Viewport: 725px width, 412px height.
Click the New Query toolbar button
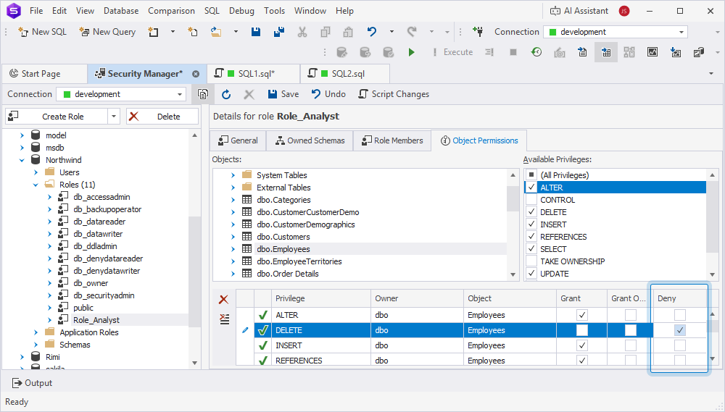click(x=107, y=32)
